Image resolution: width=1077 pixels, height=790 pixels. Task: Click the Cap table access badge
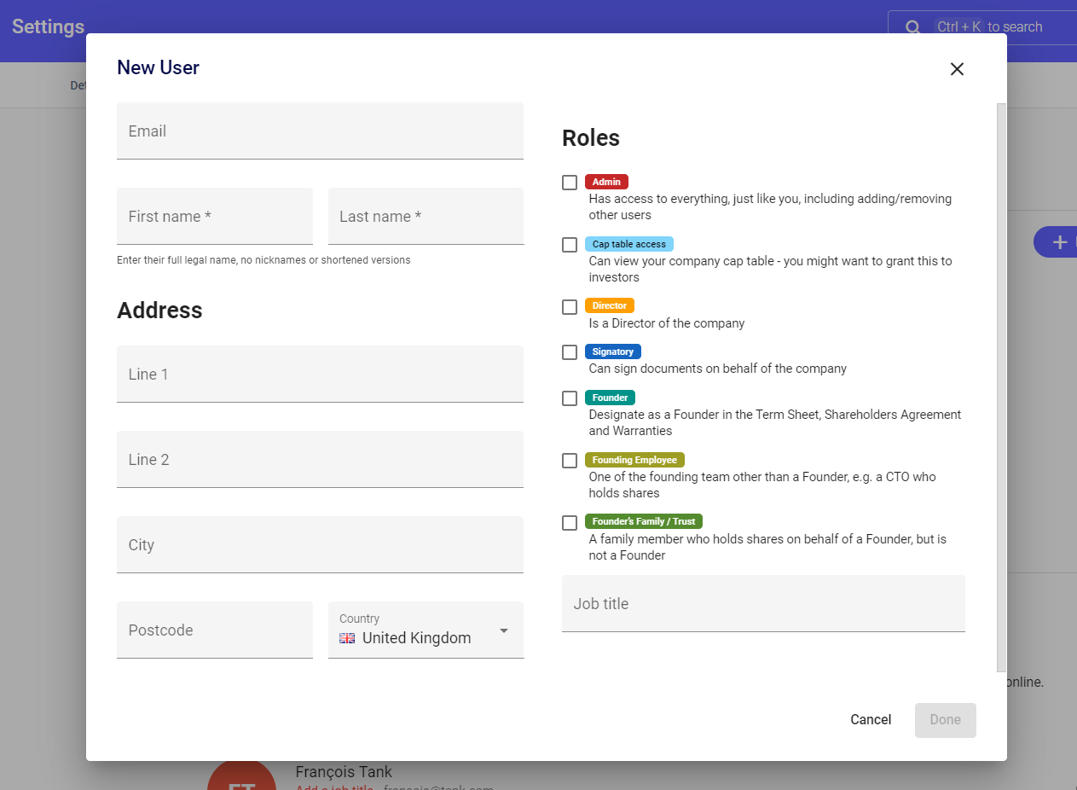click(628, 244)
